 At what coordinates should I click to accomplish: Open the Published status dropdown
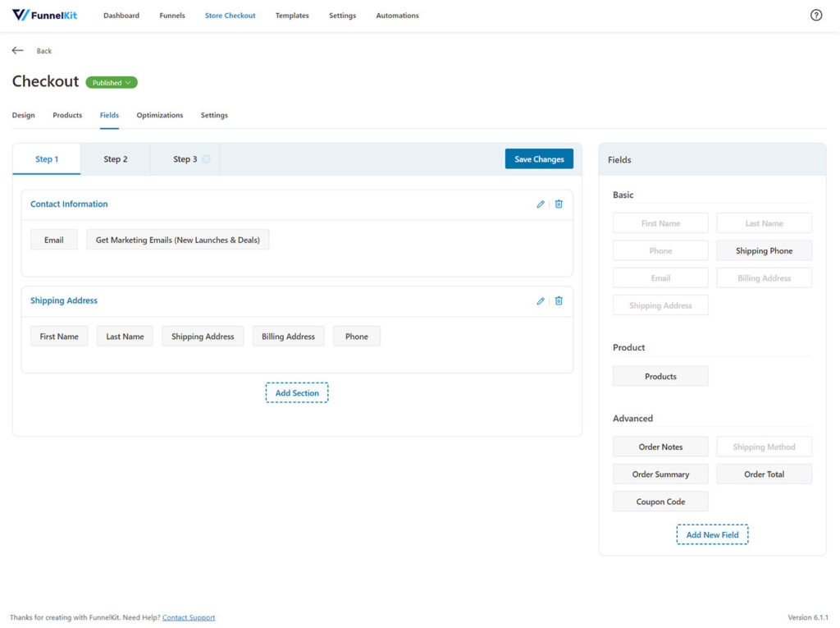point(112,83)
